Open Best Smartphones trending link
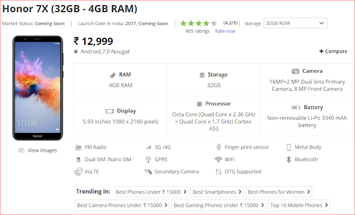Screen dimensions: 355x215 (x=217, y=192)
